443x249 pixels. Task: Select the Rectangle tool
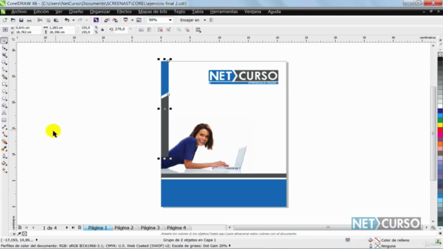click(x=4, y=84)
